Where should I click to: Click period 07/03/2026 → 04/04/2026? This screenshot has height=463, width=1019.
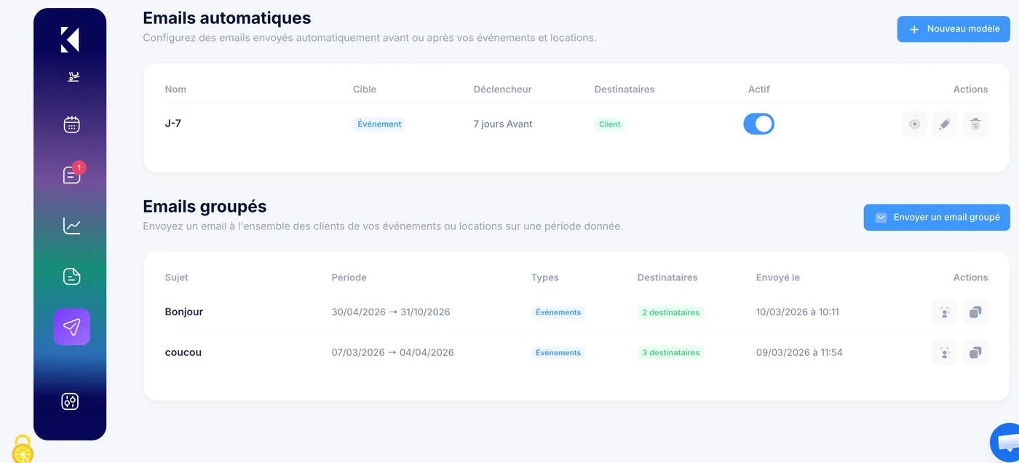tap(393, 352)
